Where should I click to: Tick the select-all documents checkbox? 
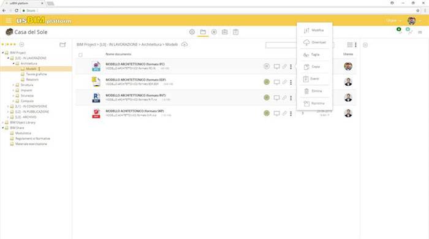click(80, 55)
